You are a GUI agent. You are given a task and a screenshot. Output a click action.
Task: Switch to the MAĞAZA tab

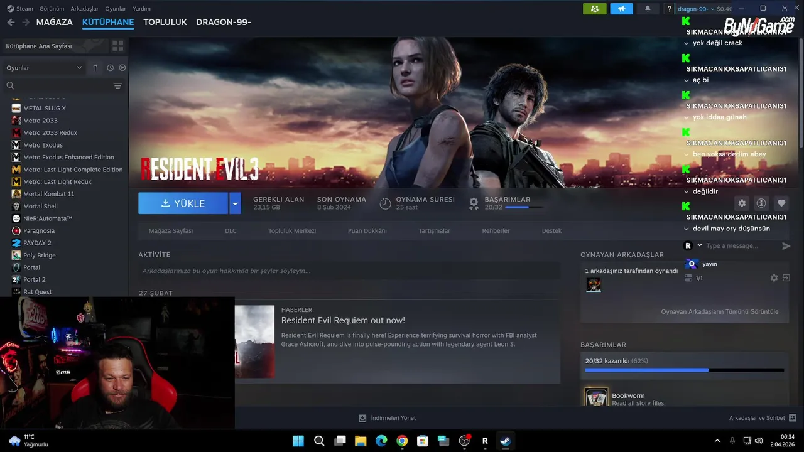[55, 22]
